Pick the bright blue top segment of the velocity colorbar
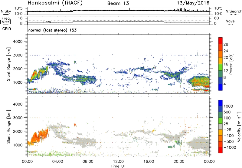 click(221, 103)
